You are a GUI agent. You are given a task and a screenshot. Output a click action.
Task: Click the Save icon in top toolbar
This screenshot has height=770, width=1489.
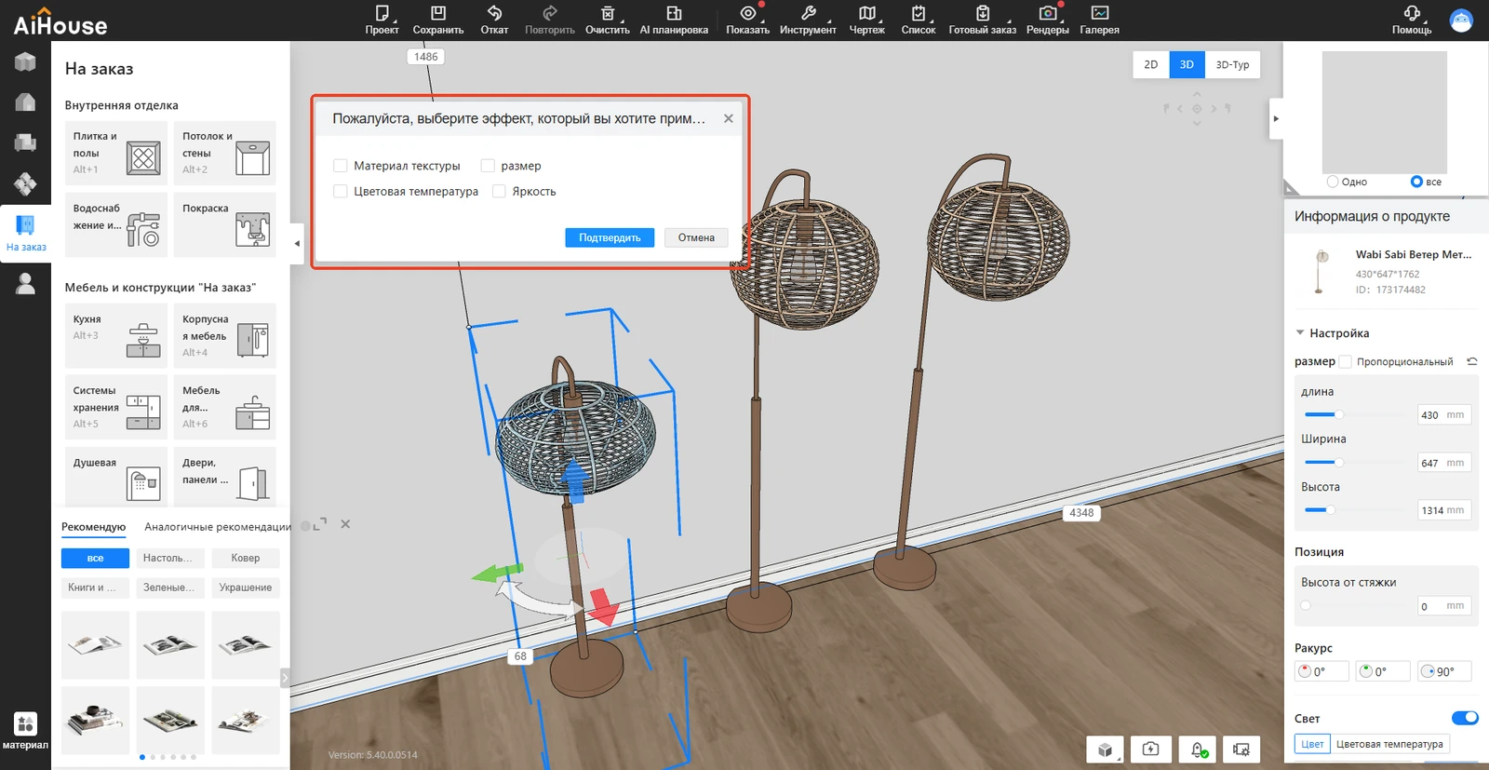(x=437, y=13)
